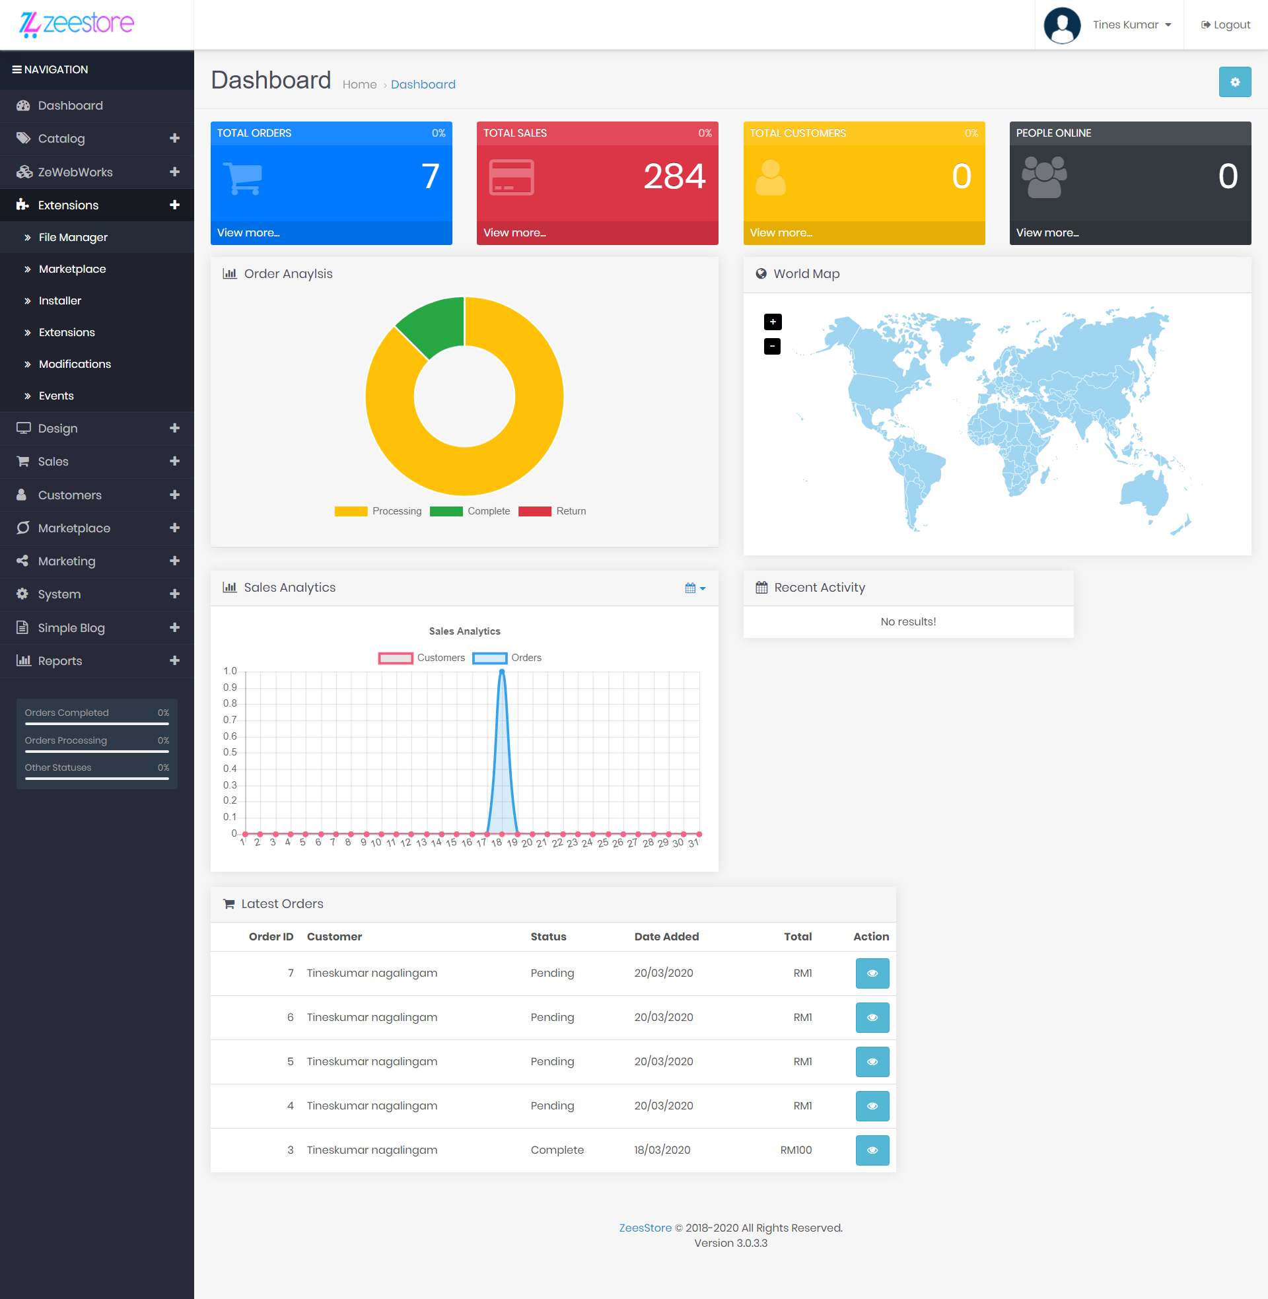Viewport: 1268px width, 1299px height.
Task: Open the Tines Kumar user dropdown
Action: (x=1131, y=25)
